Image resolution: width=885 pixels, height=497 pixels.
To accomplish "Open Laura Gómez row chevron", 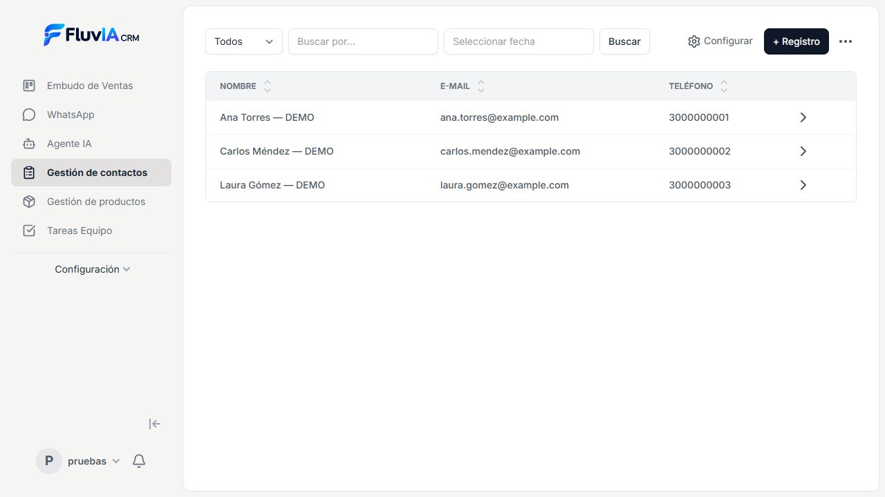I will click(x=803, y=185).
